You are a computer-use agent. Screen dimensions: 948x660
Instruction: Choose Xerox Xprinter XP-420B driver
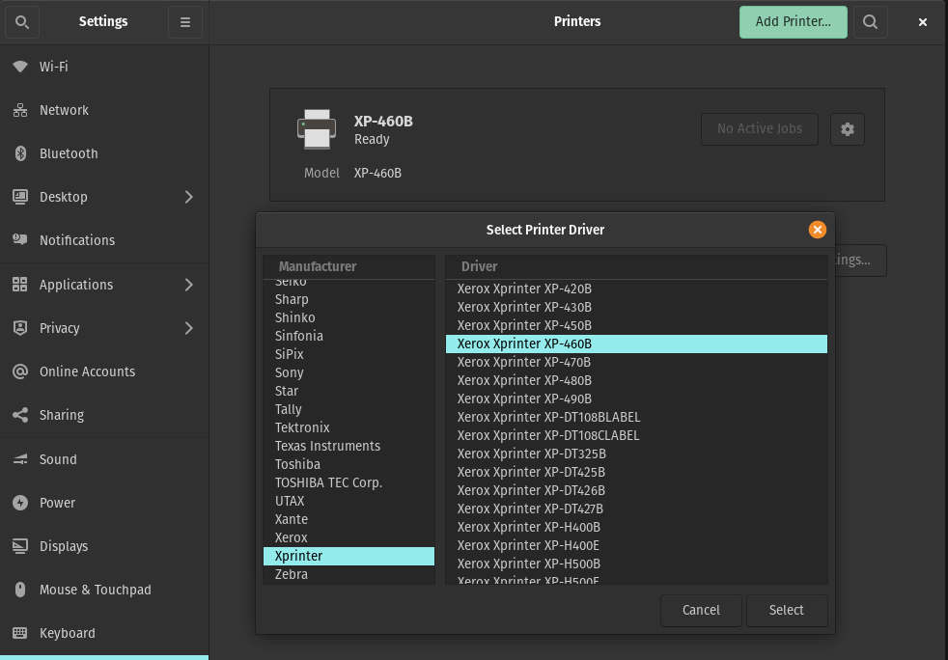[x=636, y=289]
